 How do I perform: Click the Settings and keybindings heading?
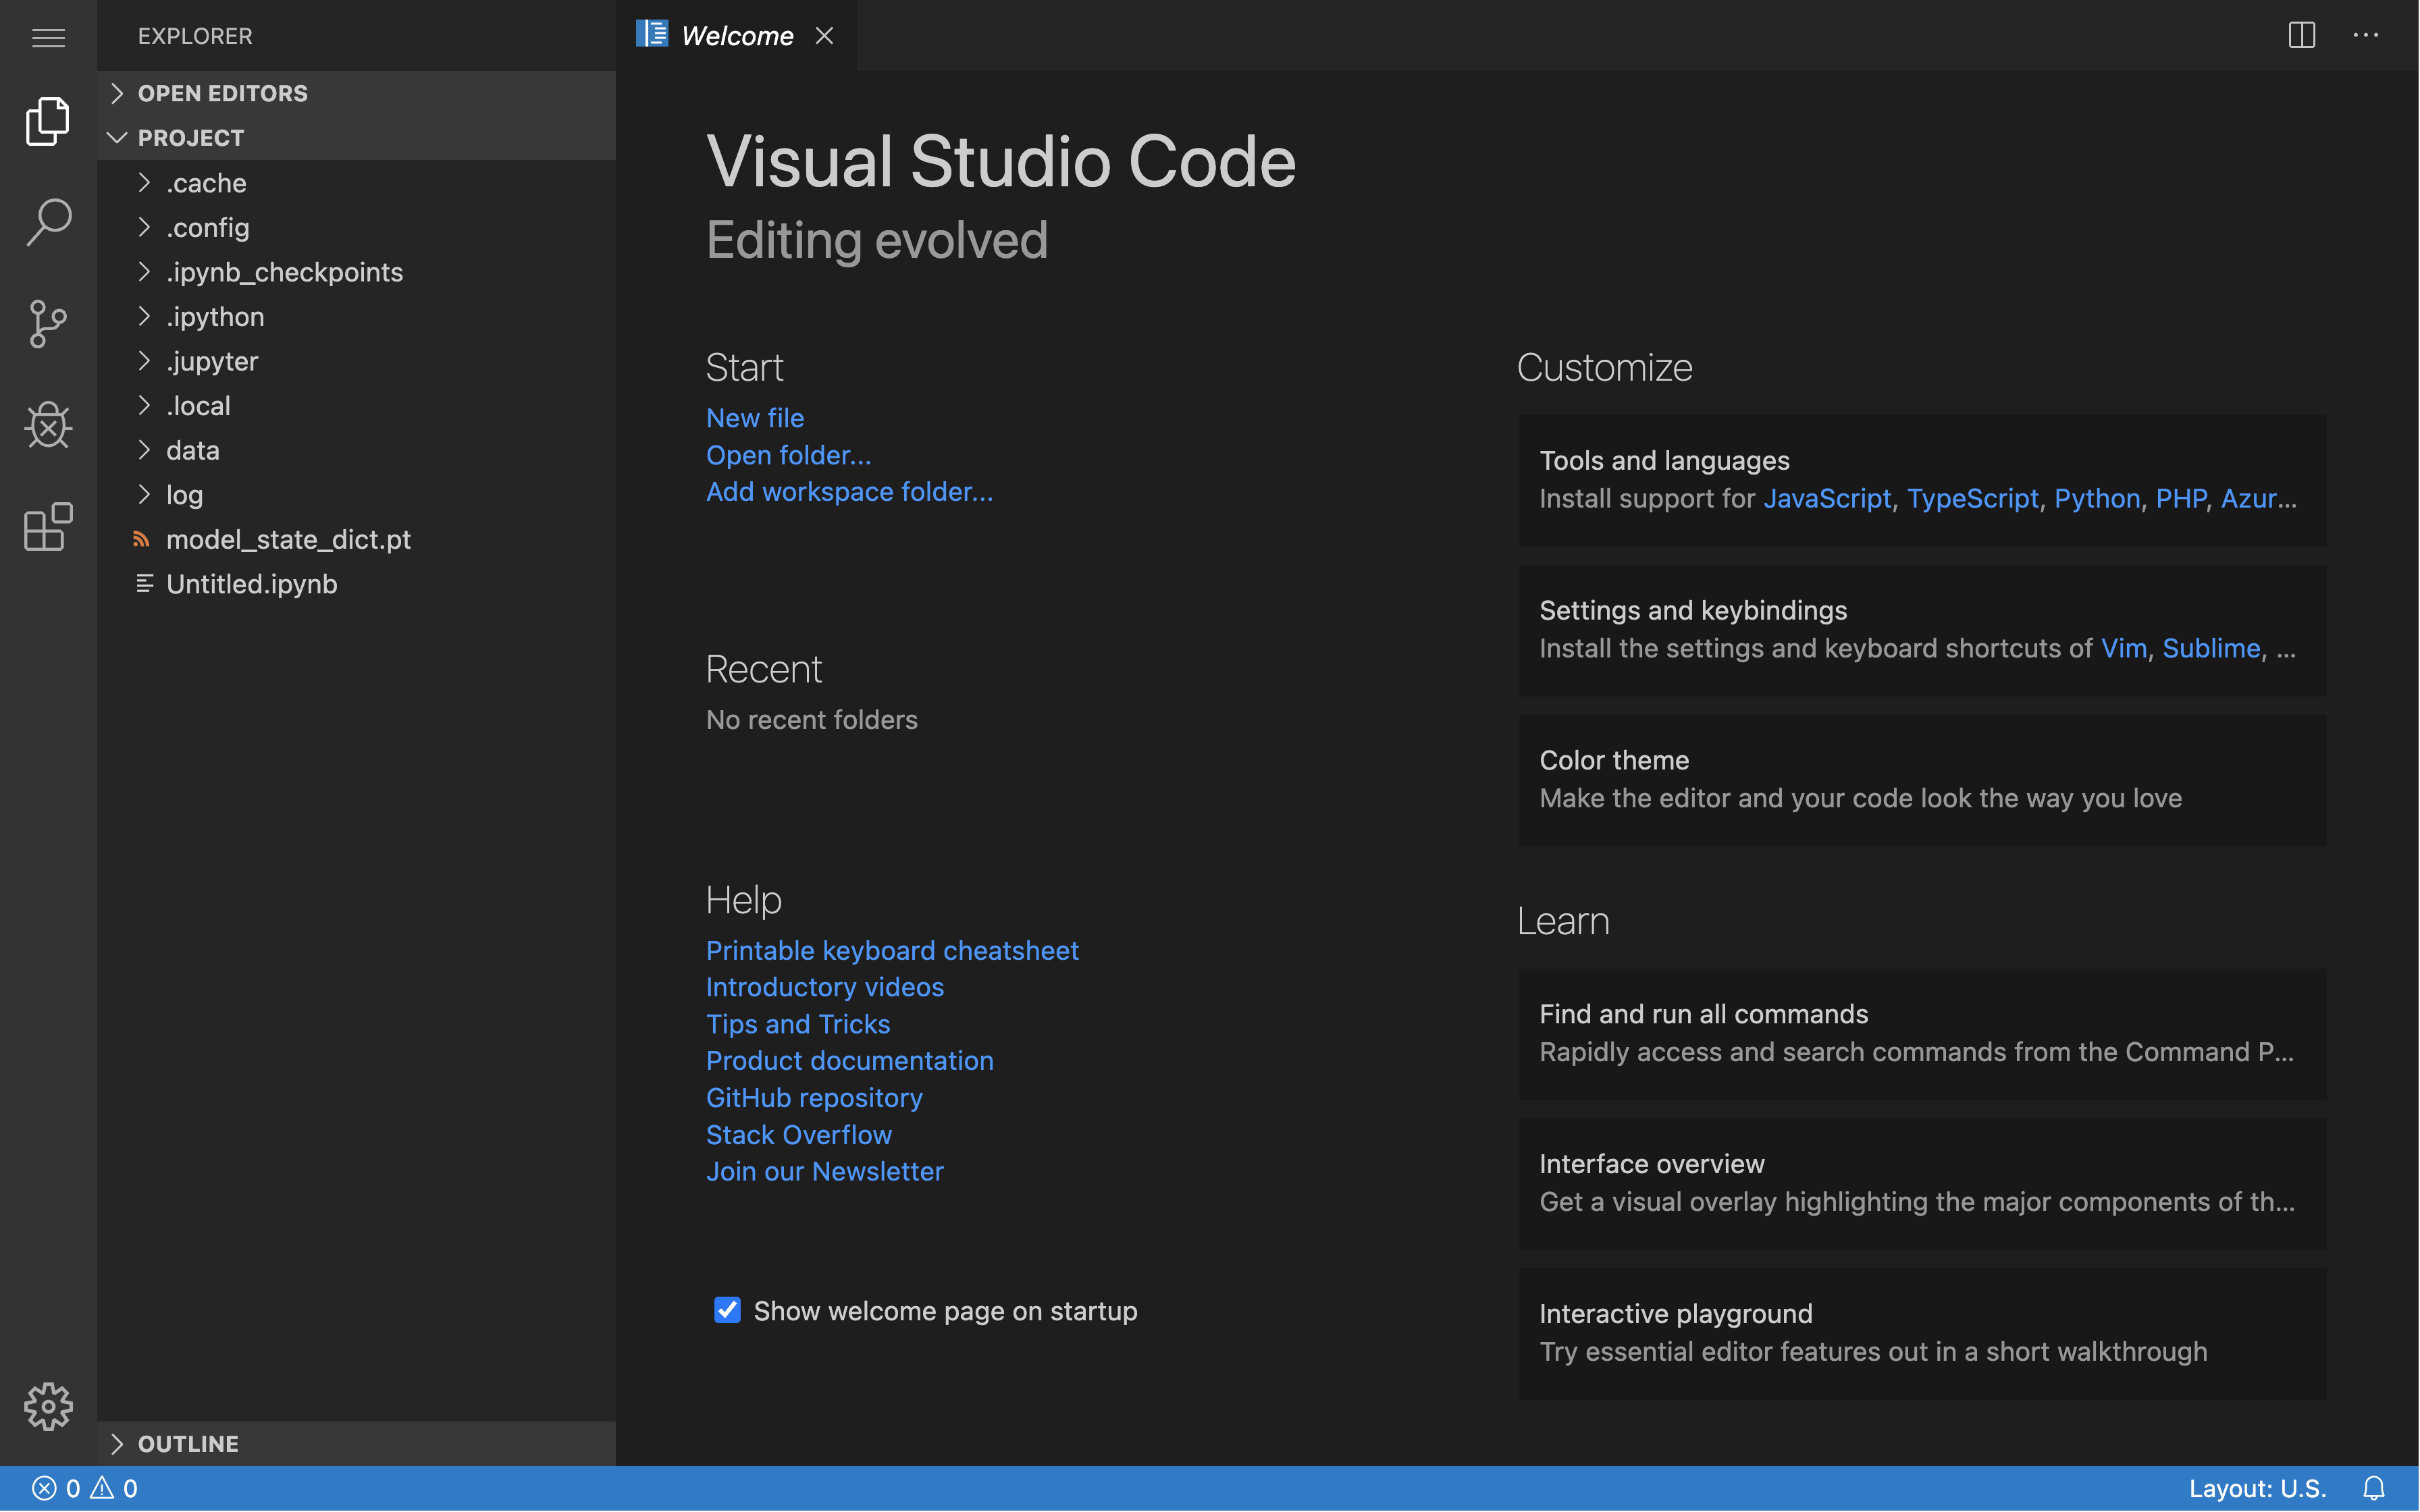pos(1693,610)
